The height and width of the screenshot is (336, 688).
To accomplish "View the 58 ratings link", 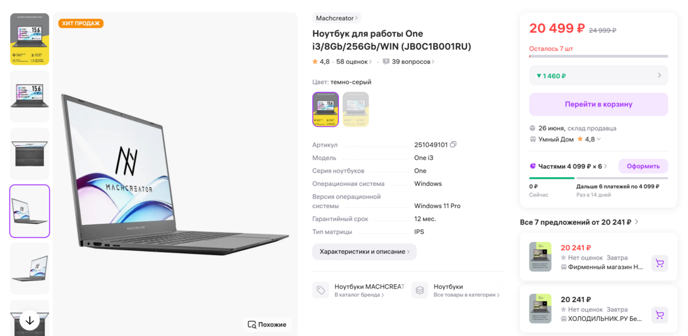I will point(353,62).
